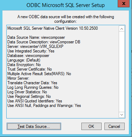Select the 'Mirror Server:' line
The height and width of the screenshot is (137, 132).
coord(19,78)
